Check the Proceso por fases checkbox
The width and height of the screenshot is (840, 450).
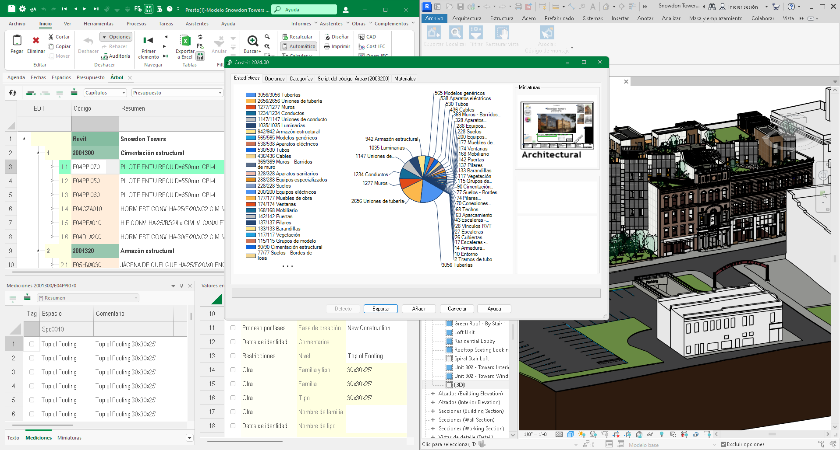coord(233,328)
